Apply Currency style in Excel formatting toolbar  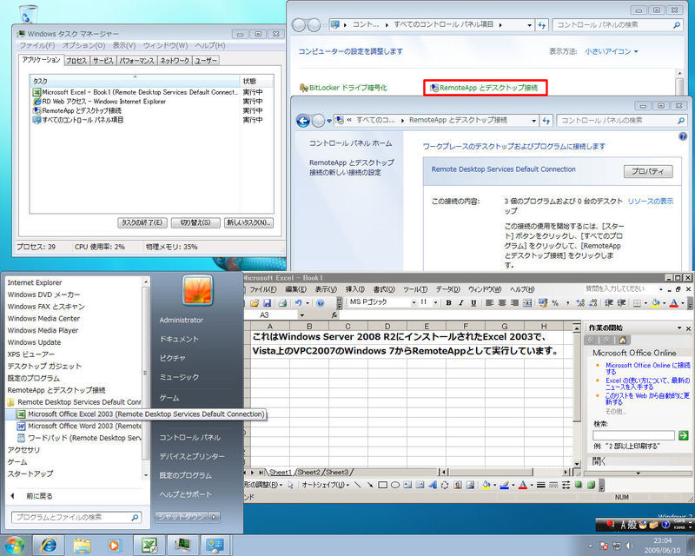542,303
